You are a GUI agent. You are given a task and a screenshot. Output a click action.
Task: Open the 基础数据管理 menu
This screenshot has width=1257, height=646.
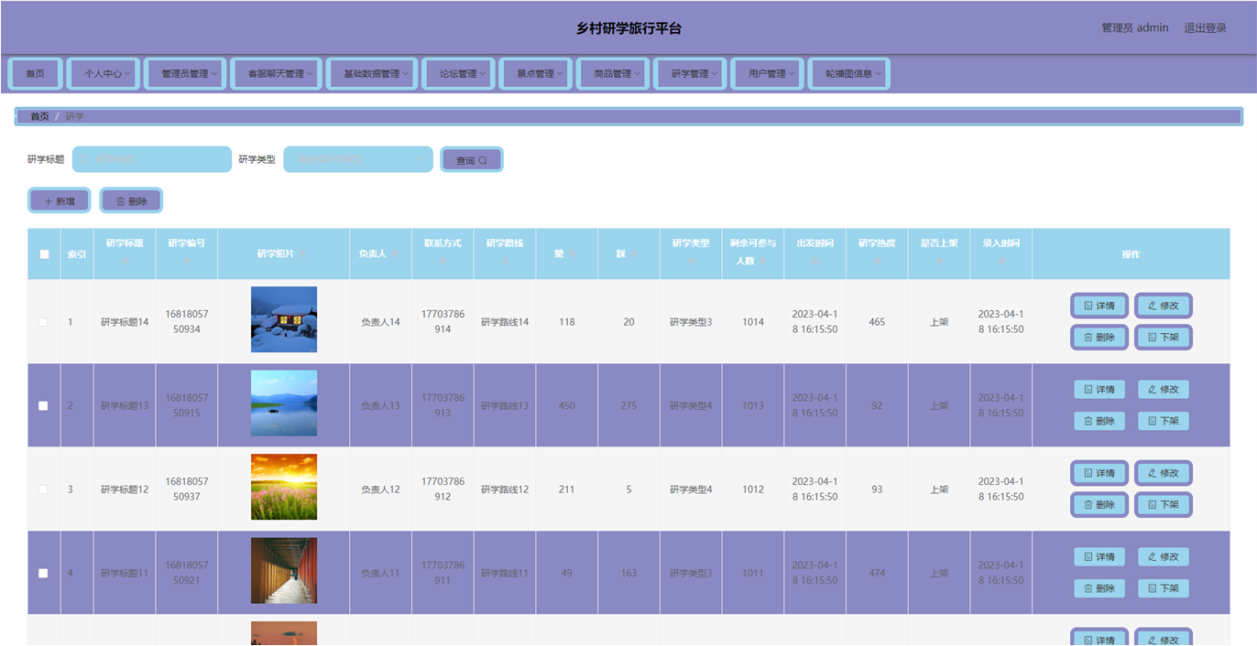pos(372,73)
